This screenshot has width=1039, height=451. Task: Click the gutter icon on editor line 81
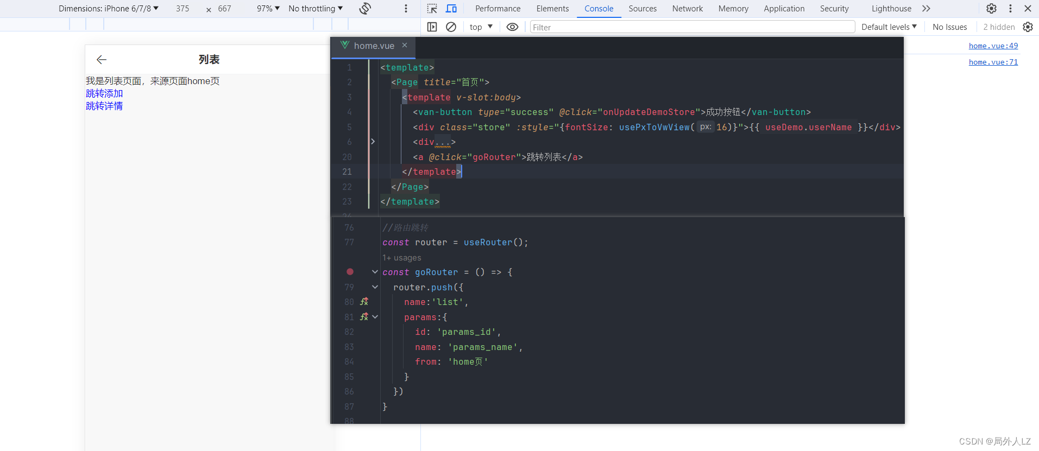[x=364, y=317]
